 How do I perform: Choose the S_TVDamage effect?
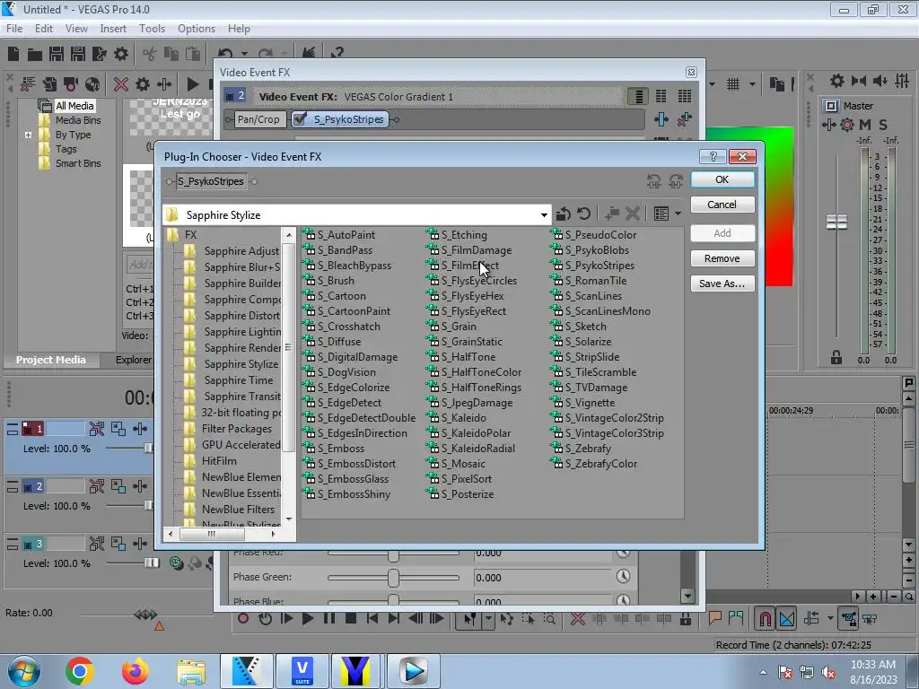pyautogui.click(x=590, y=388)
